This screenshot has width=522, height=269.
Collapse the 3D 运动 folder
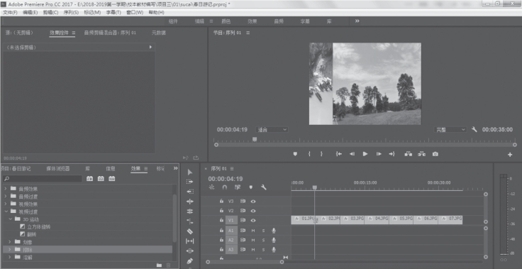[11, 219]
